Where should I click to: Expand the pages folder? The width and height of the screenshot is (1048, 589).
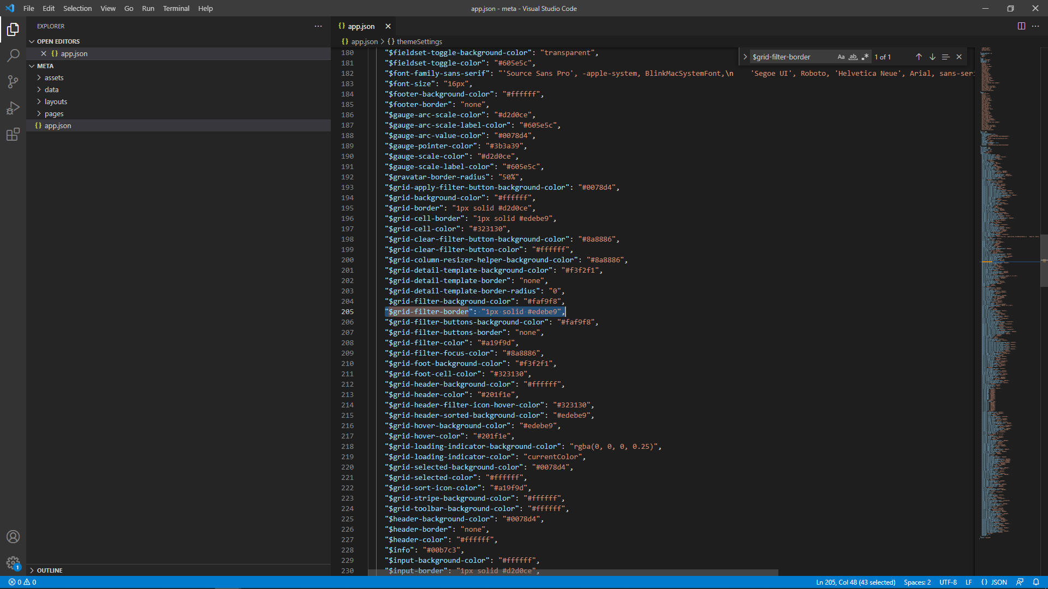[x=55, y=113]
